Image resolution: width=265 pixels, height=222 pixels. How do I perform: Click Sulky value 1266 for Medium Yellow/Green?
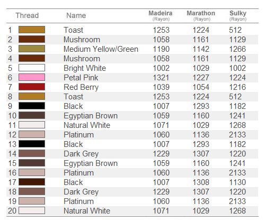click(x=237, y=49)
